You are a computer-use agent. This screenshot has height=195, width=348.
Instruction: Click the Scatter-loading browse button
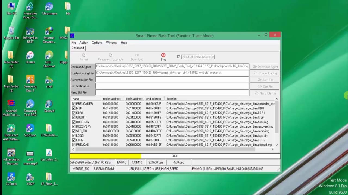(265, 73)
